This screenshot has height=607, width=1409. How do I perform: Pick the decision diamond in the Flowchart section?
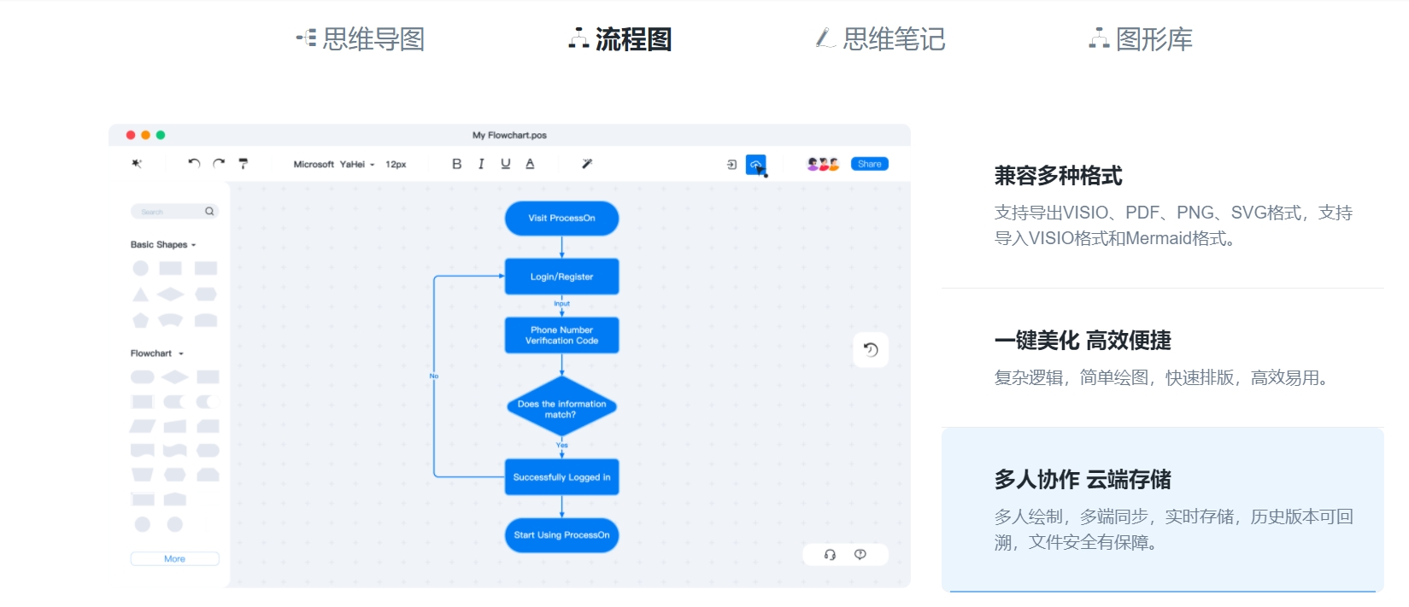174,376
